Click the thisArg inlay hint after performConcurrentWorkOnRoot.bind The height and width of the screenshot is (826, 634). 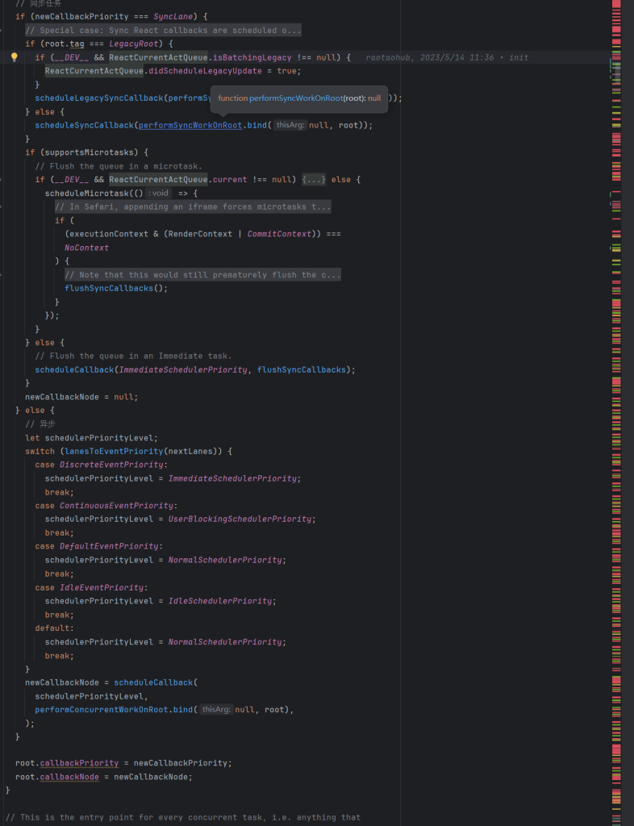(216, 710)
